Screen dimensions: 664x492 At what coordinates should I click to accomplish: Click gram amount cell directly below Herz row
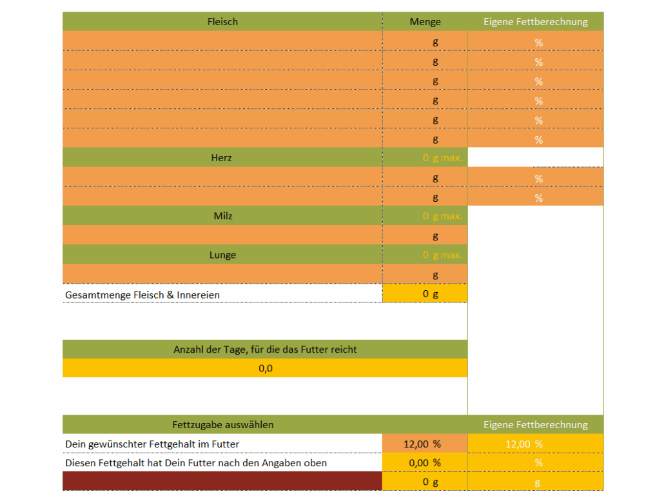coord(425,177)
